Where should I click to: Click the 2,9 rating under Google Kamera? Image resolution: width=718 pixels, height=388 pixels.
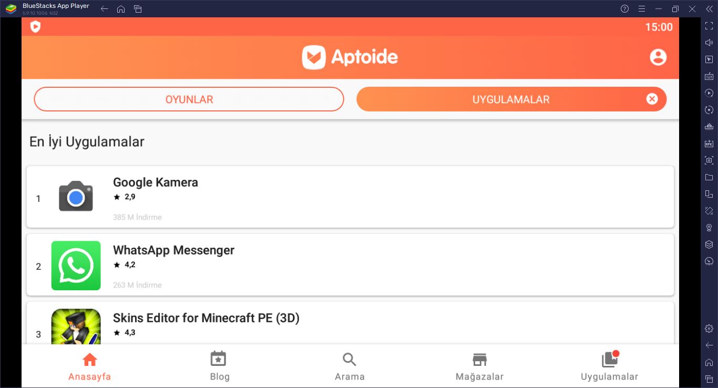click(x=125, y=197)
